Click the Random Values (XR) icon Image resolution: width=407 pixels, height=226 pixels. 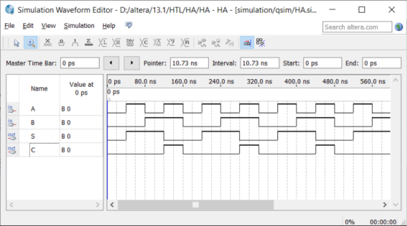185,43
